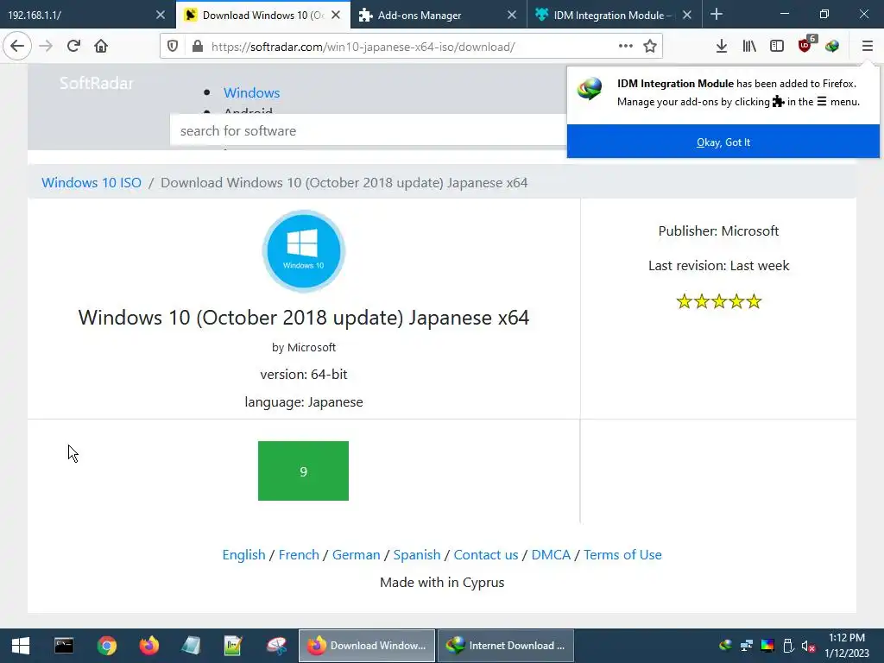The image size is (884, 663).
Task: Click the search for software field
Action: point(368,131)
